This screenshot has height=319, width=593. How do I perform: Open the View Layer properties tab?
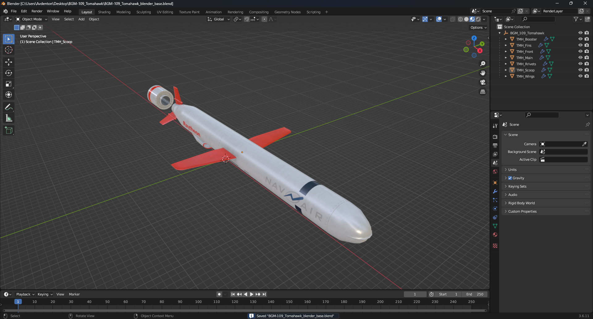[x=495, y=154]
